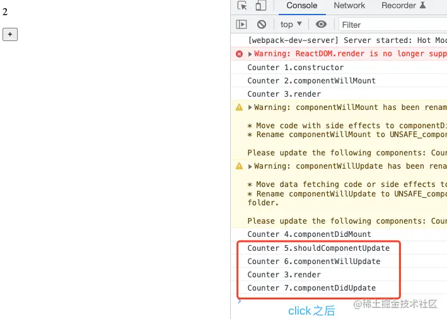Select log line 'Counter 6.componentWillUpdate'

coord(313,262)
